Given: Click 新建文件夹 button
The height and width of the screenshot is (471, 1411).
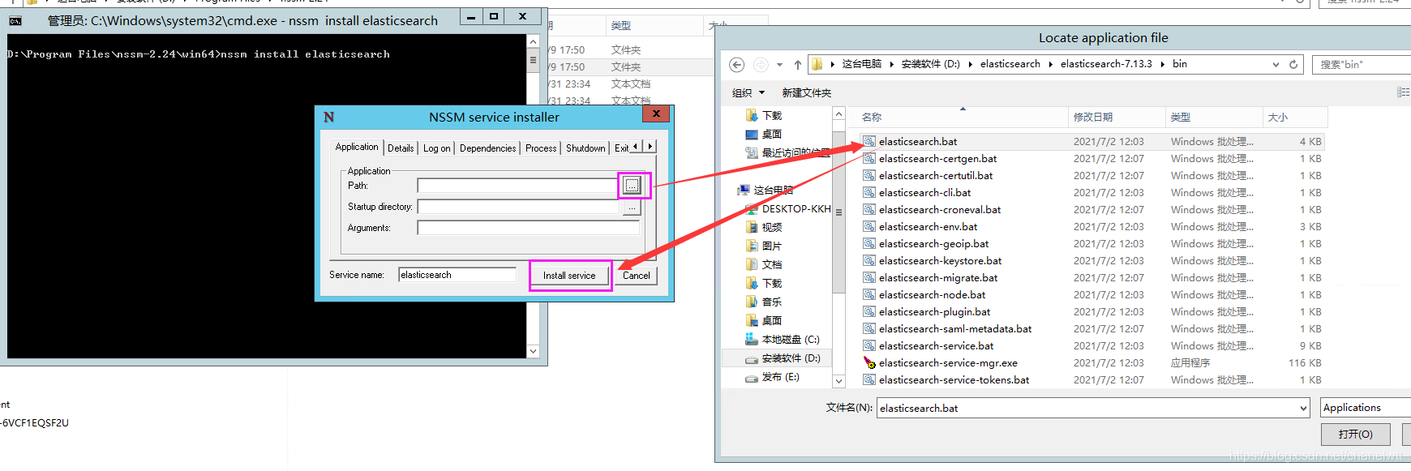Looking at the screenshot, I should click(806, 93).
